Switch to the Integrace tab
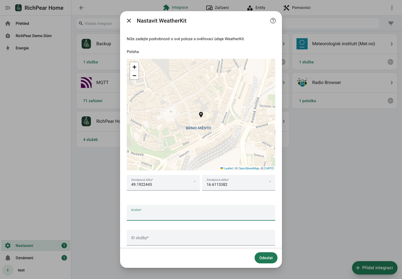Image resolution: width=402 pixels, height=279 pixels. [176, 8]
